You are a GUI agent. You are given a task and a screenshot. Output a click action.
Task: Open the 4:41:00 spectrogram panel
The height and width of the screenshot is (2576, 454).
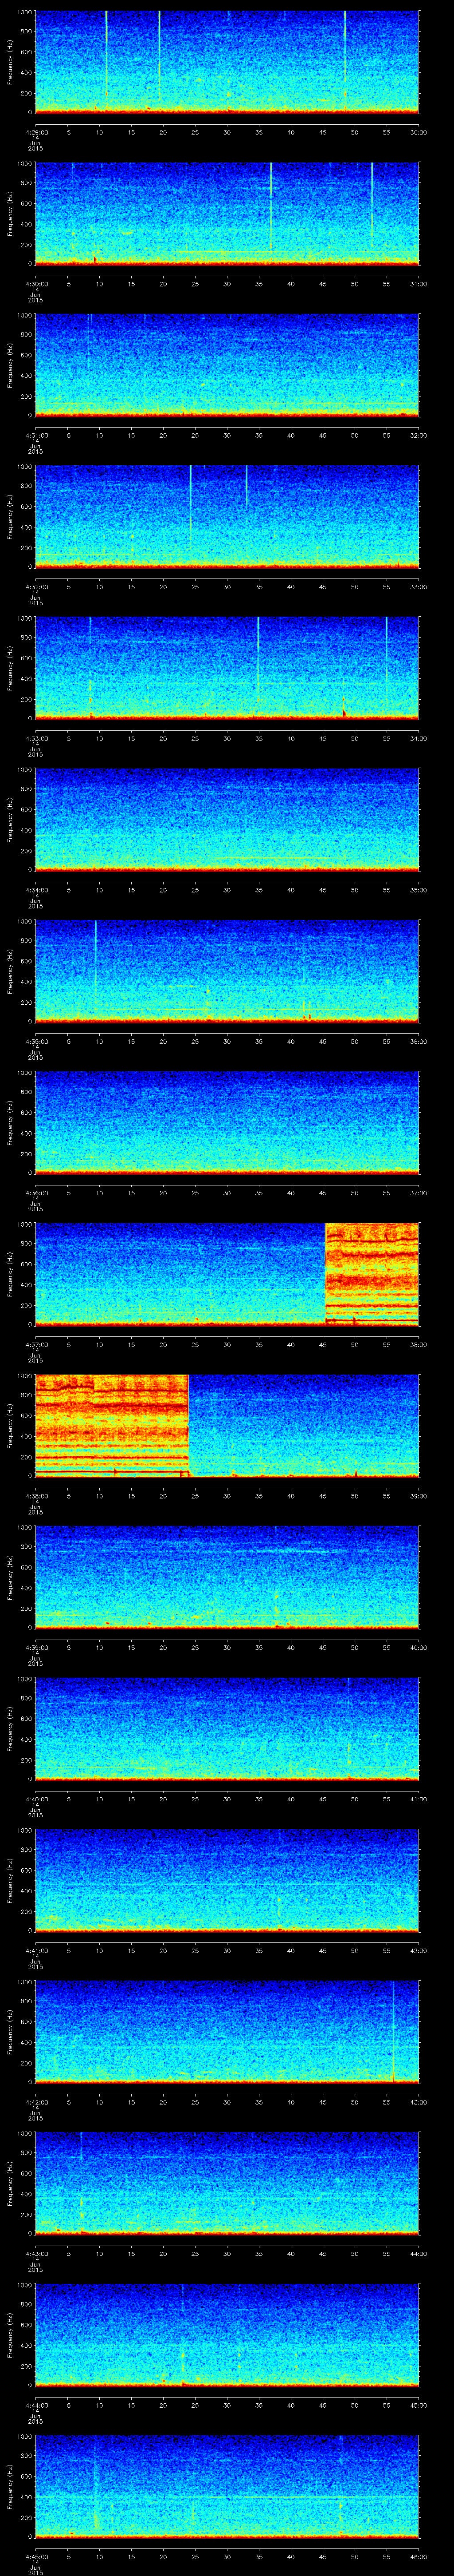227,1880
